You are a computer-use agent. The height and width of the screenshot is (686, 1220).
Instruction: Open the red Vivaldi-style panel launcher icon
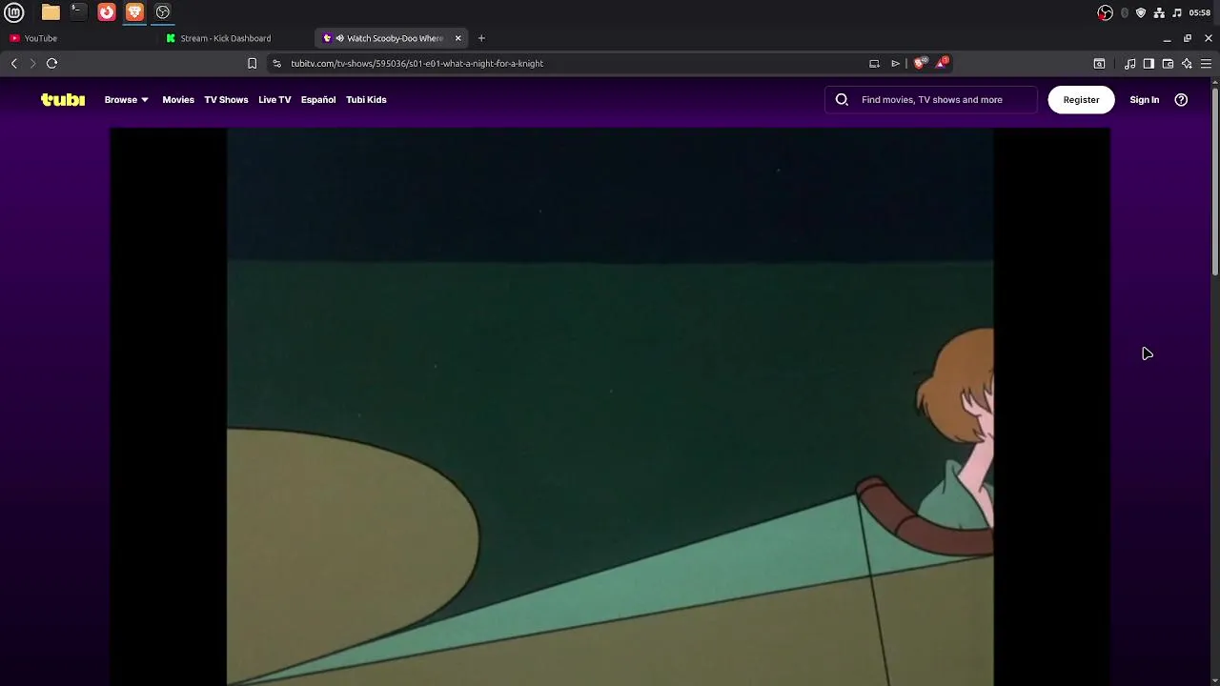(x=107, y=12)
